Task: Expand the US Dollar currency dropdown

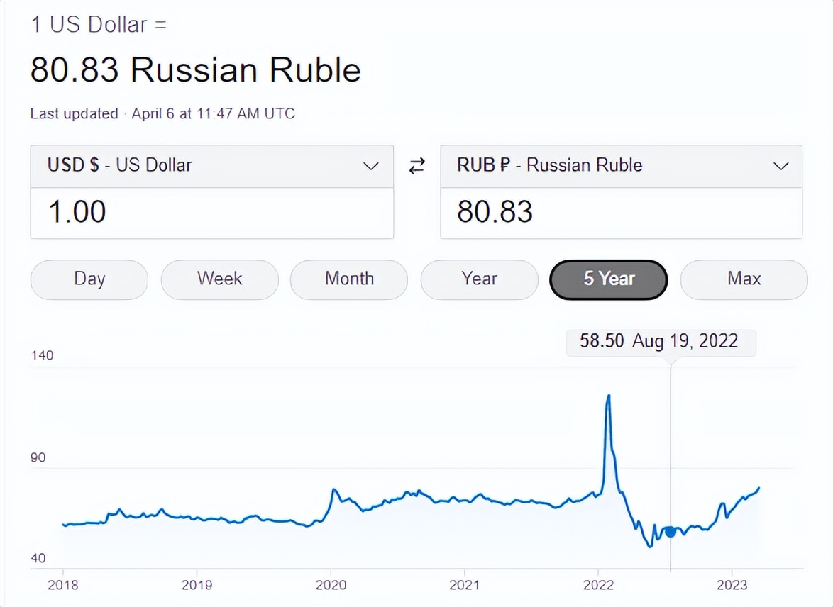Action: (211, 165)
